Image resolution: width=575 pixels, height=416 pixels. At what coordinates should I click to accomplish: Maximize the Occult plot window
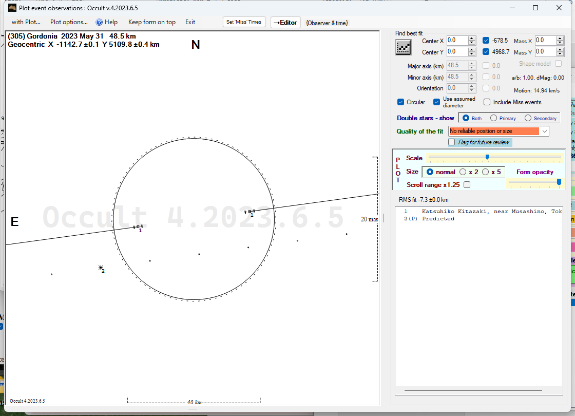[x=535, y=8]
